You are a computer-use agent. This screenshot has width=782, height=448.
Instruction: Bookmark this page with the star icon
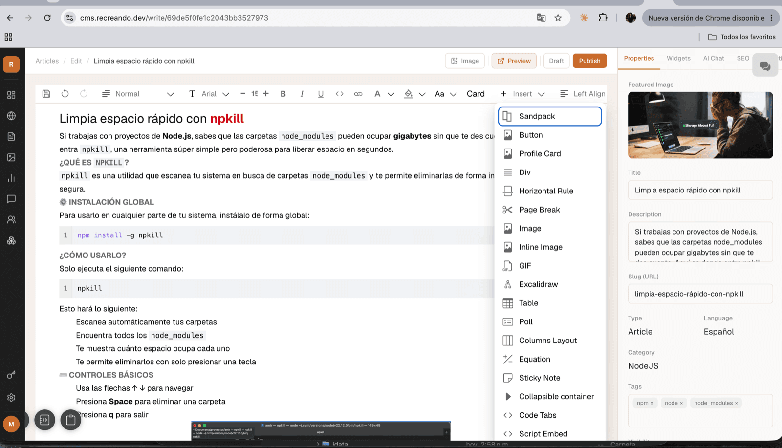coord(558,18)
